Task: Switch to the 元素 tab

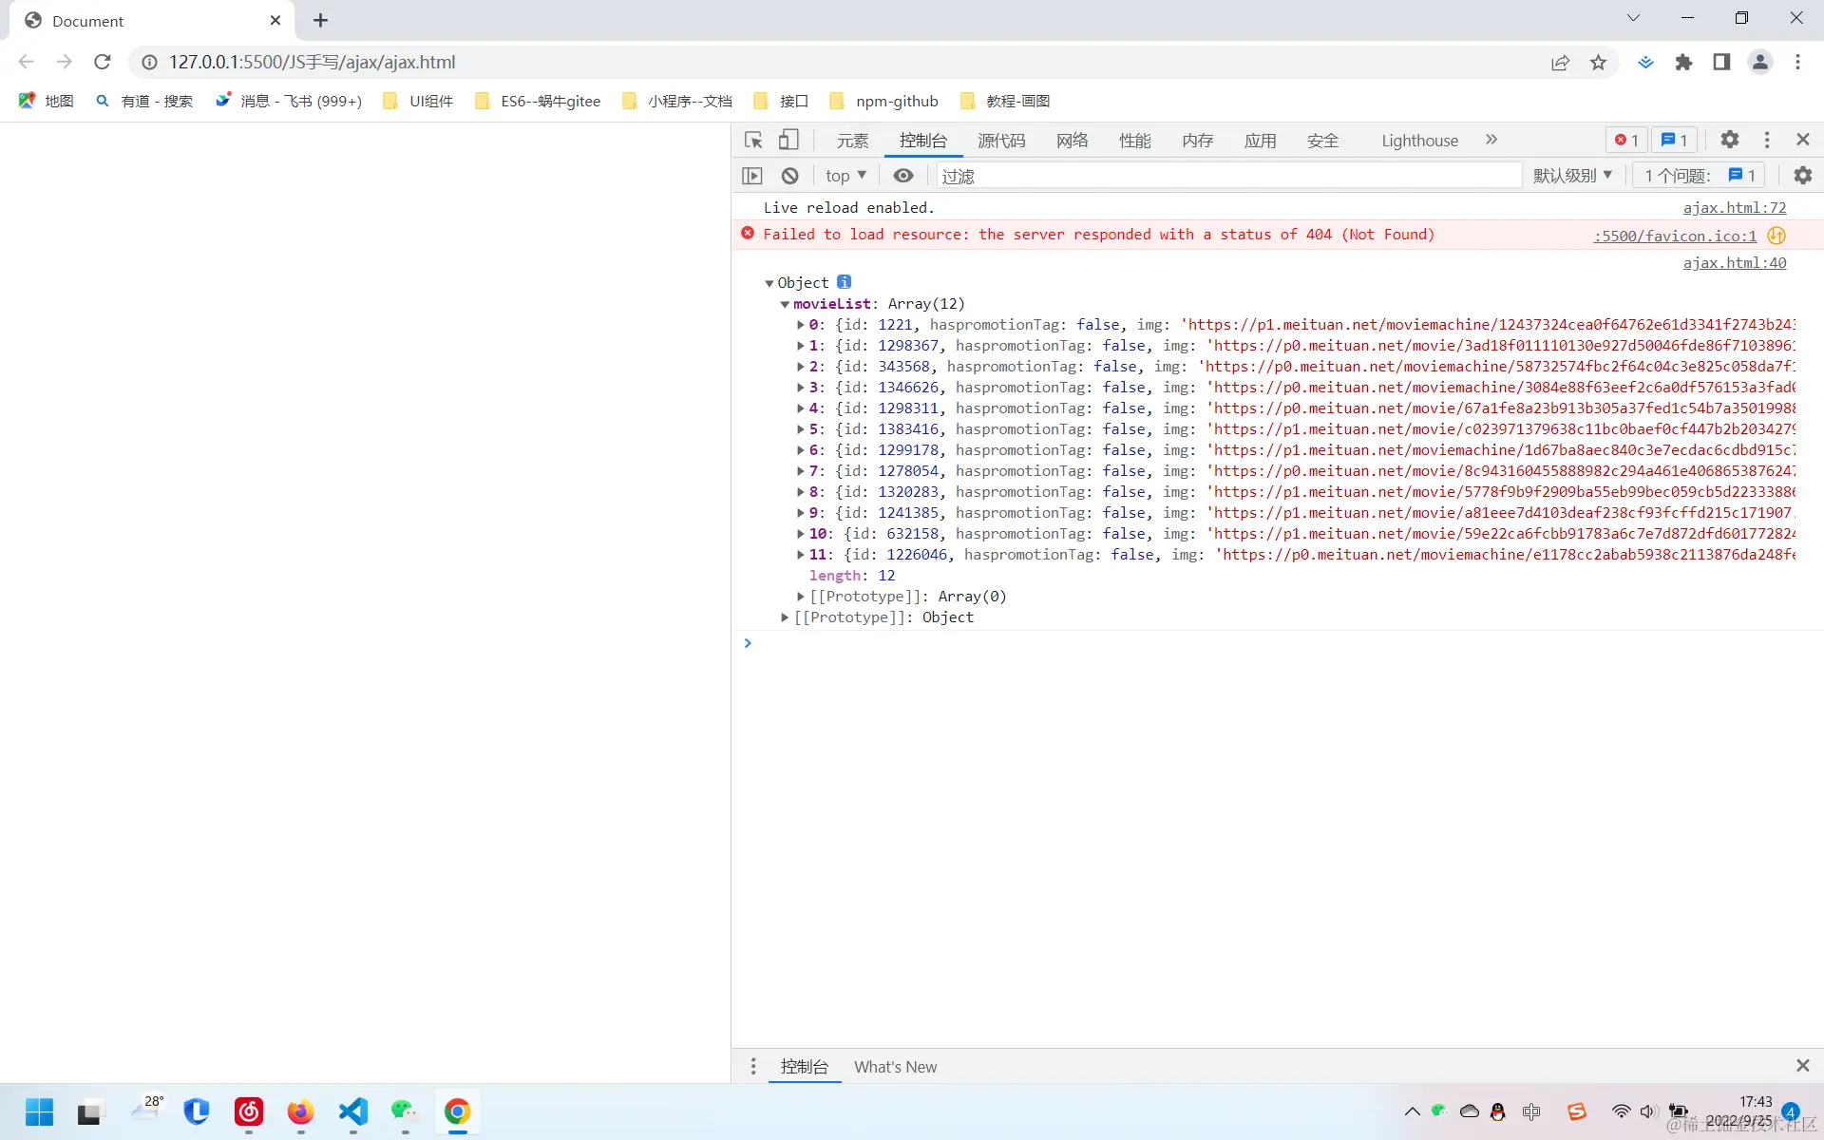Action: (x=852, y=141)
